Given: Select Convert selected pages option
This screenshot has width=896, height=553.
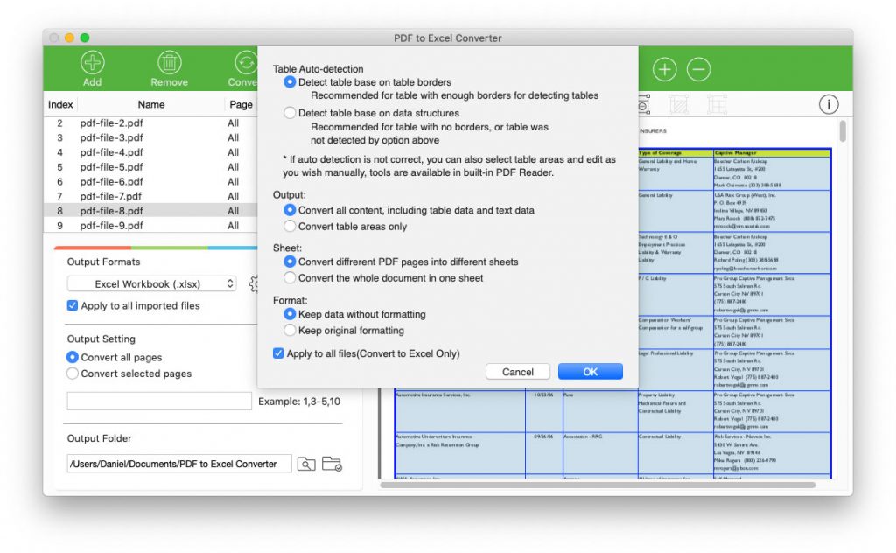Looking at the screenshot, I should click(73, 374).
